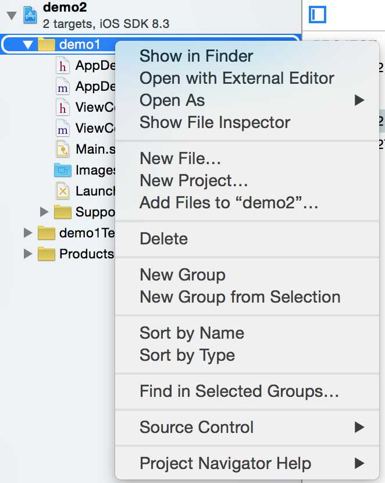Click the ViewController header file icon
The width and height of the screenshot is (385, 483).
[62, 107]
